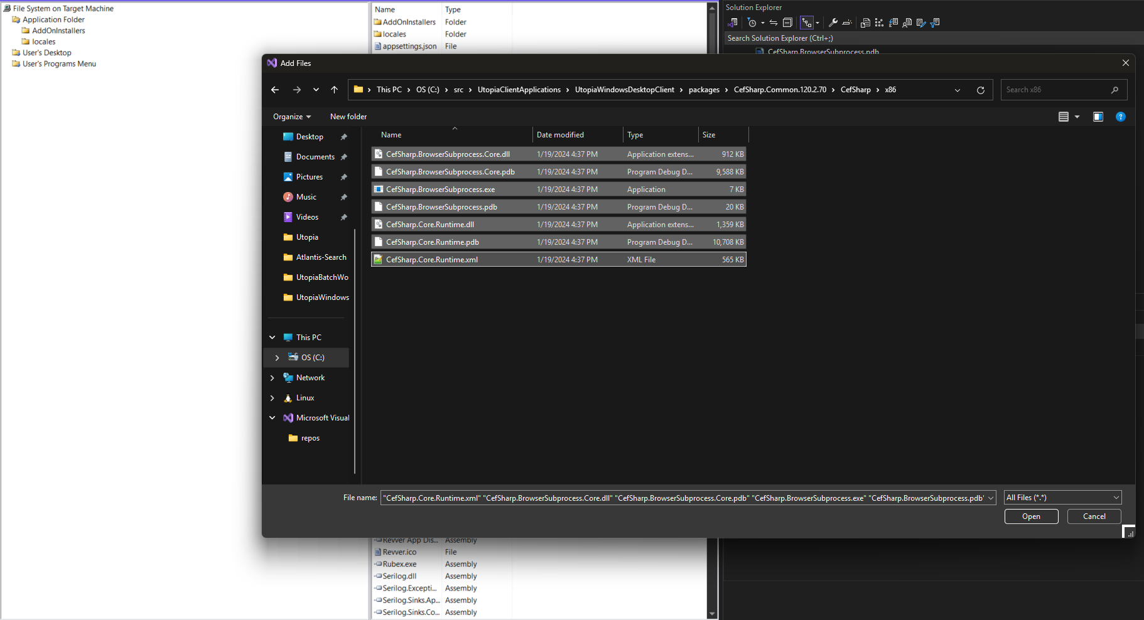
Task: Click the Pending Changes Filter clock icon
Action: click(752, 23)
